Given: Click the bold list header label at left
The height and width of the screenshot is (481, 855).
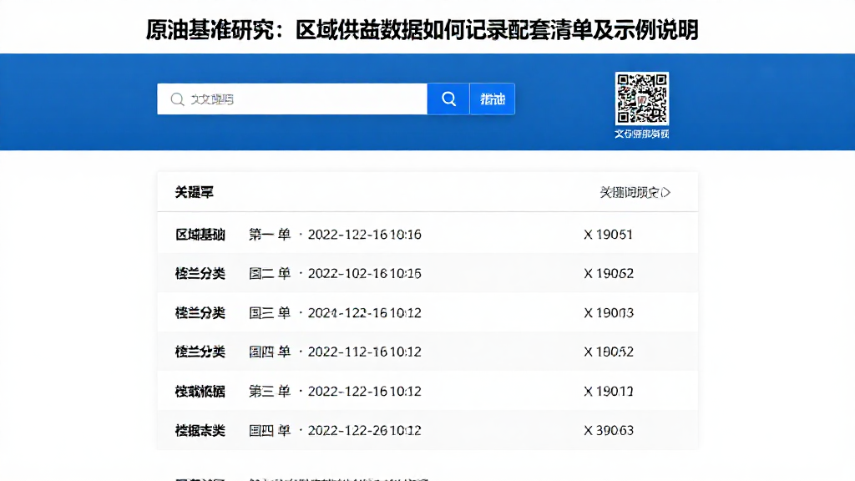Looking at the screenshot, I should 194,192.
